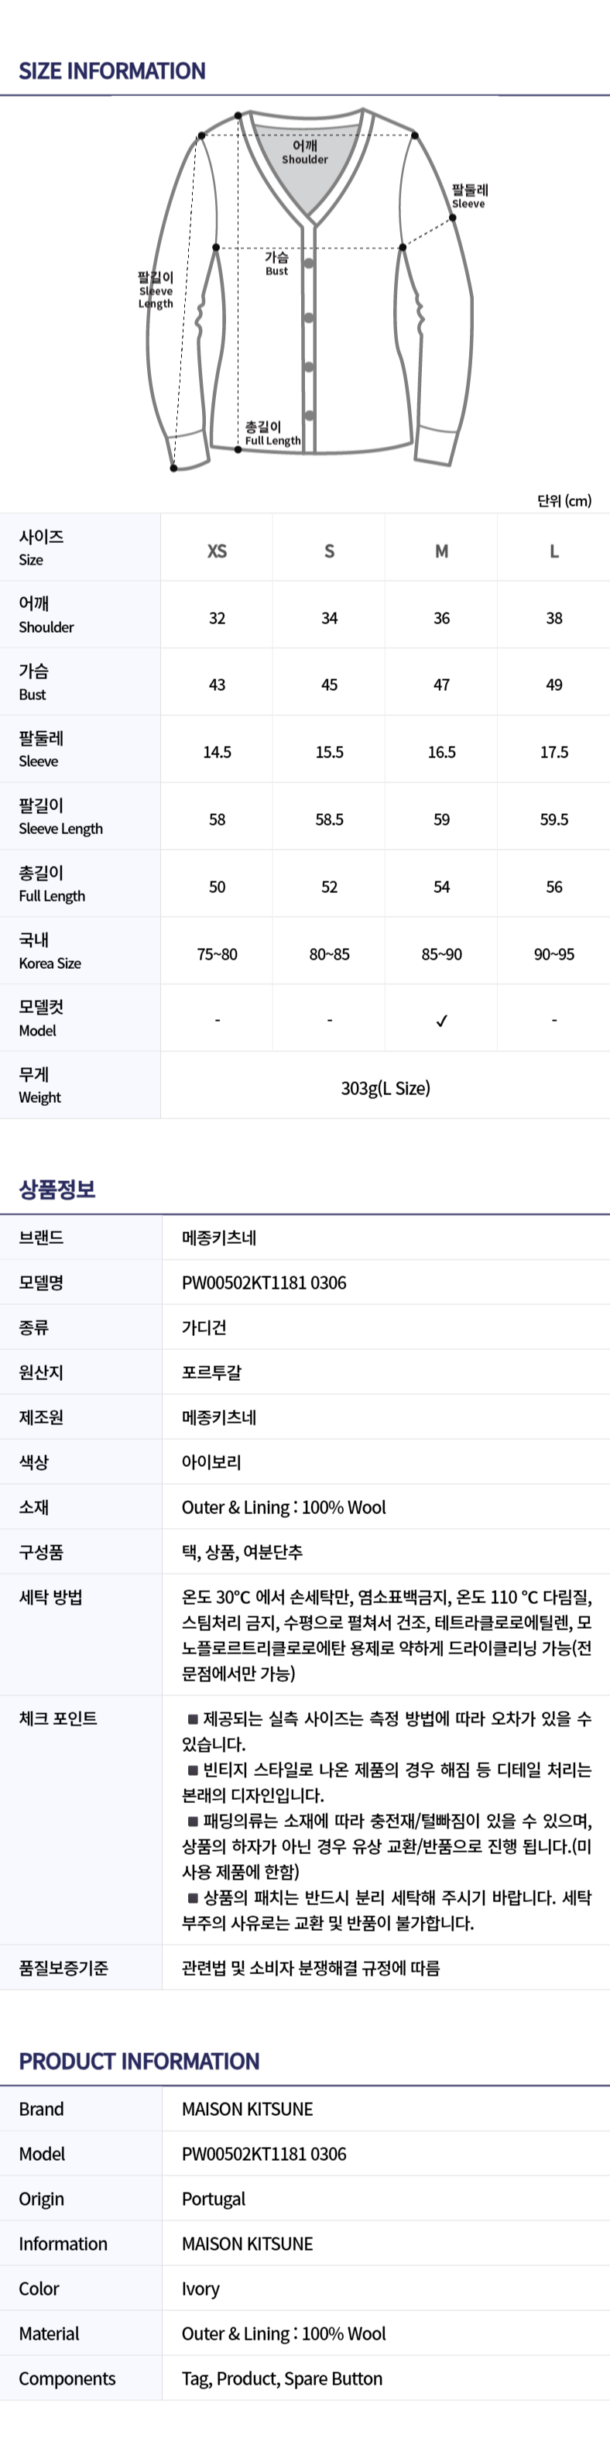Click the Shoulder label inside the diagram
The image size is (610, 2452).
click(x=304, y=153)
